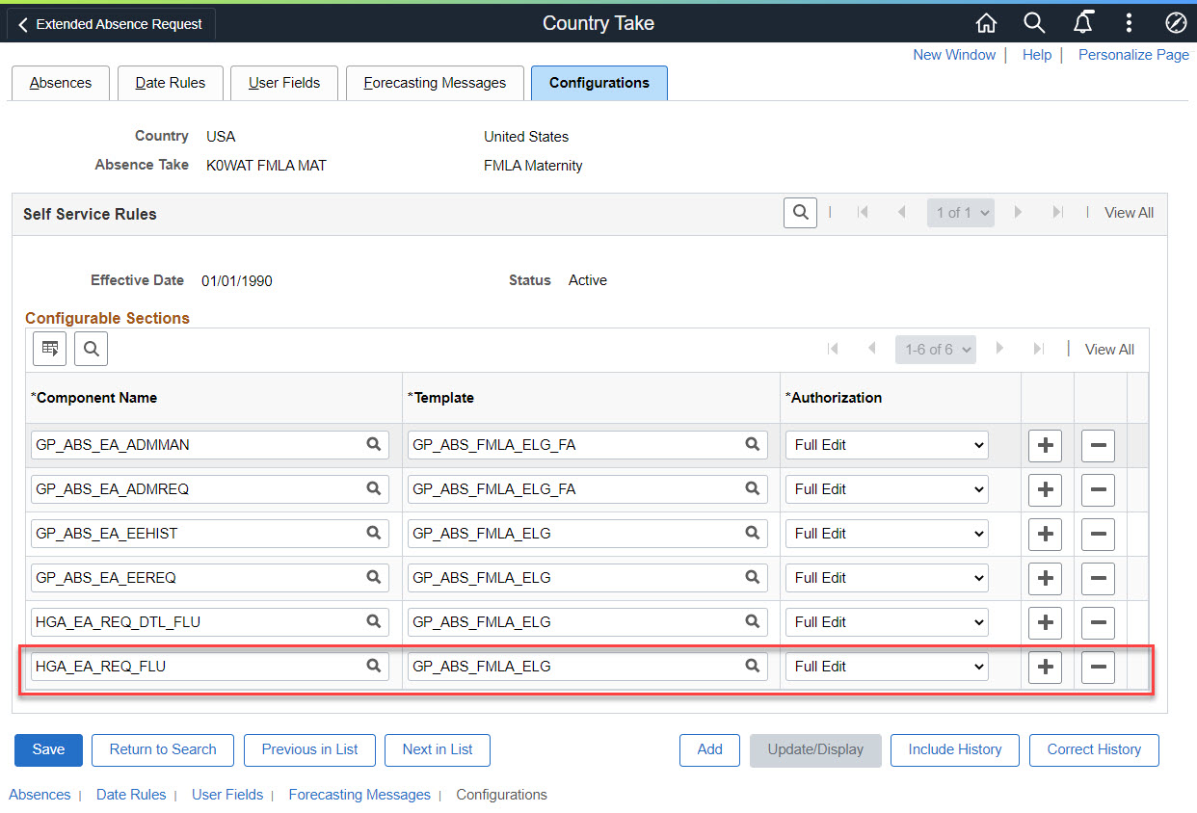Click the grid personalize icon in Configurable Sections
The width and height of the screenshot is (1197, 813).
[49, 349]
